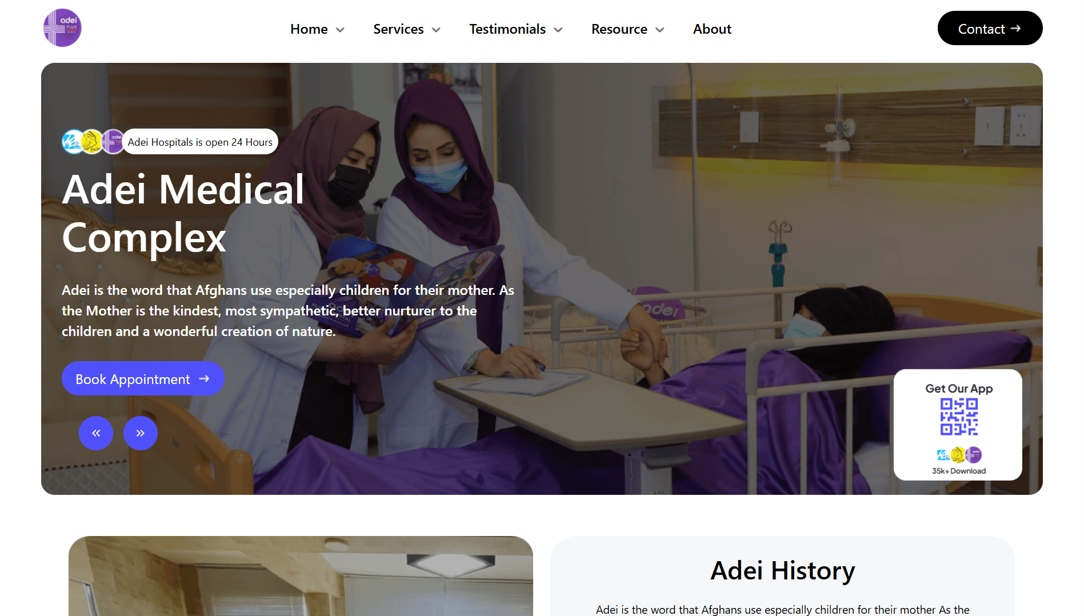Click the Adei Plus logo in header
The width and height of the screenshot is (1084, 616).
tap(62, 27)
